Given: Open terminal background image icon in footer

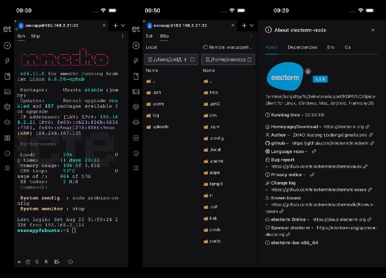Looking at the screenshot, I should (57, 262).
